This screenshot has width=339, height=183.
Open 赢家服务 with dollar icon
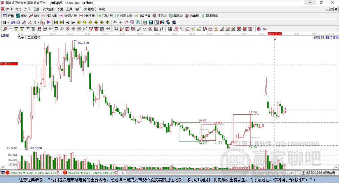[x=210, y=16]
